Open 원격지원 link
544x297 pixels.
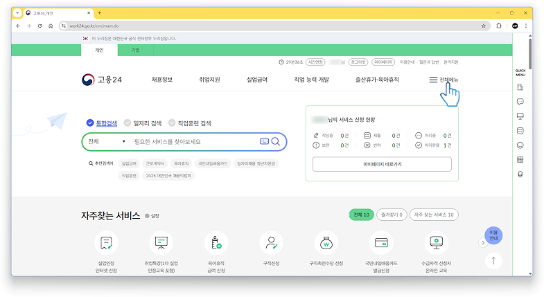450,62
